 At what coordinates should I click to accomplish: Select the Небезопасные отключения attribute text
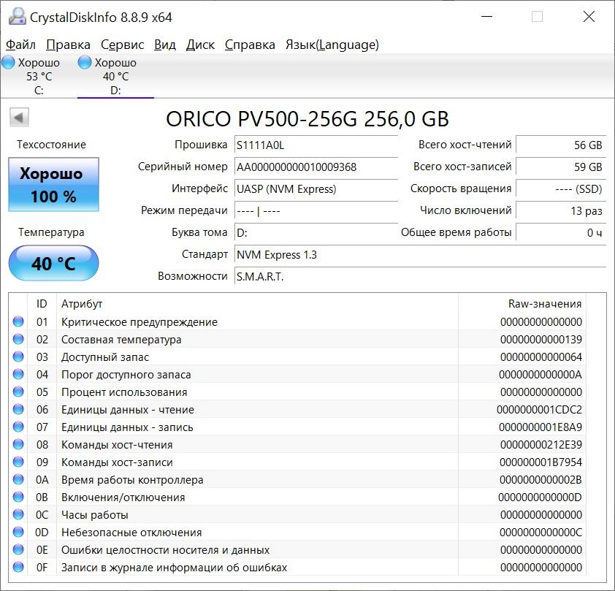click(131, 533)
